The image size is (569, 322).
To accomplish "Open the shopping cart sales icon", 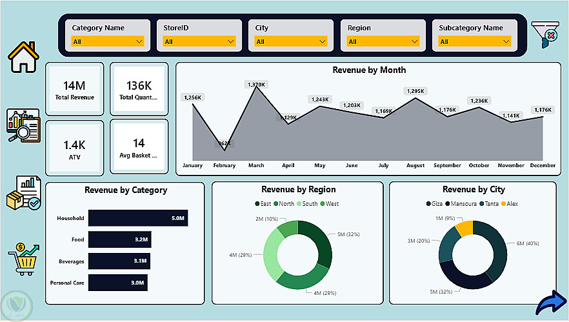I will 24,259.
